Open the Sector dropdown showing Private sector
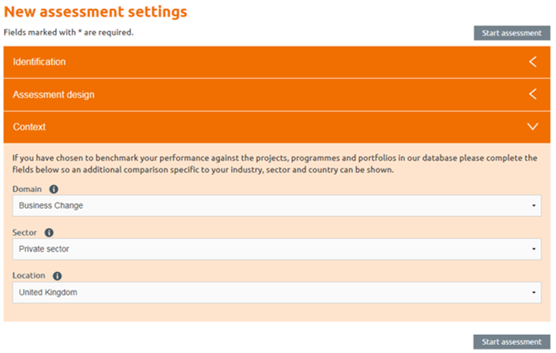 click(x=276, y=249)
